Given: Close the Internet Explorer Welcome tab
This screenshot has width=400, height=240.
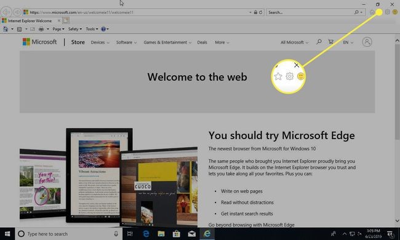Looking at the screenshot, I should coord(59,20).
